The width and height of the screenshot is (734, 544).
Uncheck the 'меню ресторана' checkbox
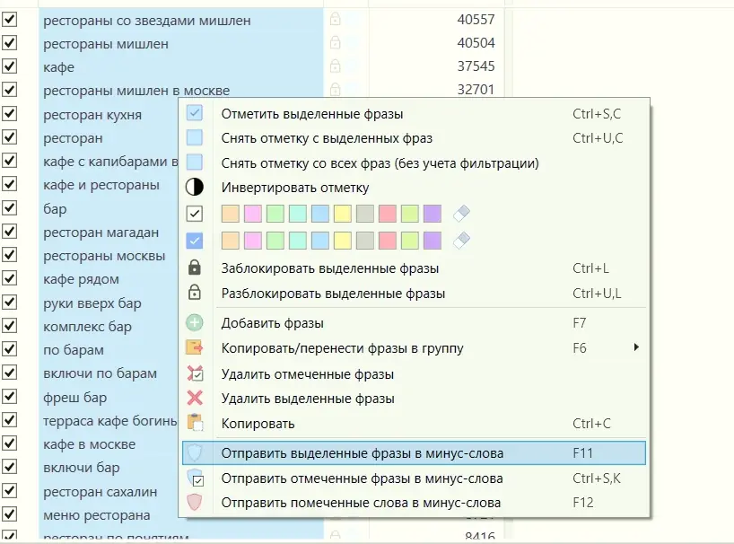coord(9,513)
